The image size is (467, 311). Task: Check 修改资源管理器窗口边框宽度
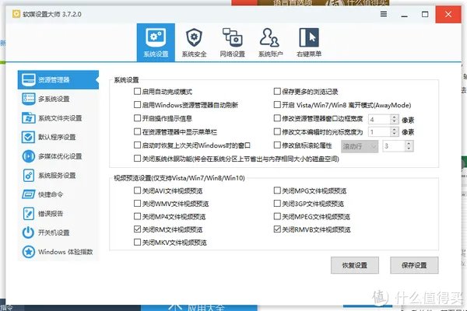pos(277,118)
